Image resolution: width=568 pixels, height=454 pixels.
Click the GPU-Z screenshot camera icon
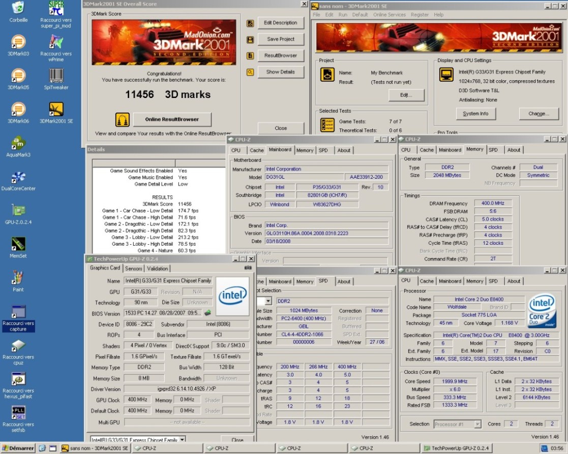point(248,268)
